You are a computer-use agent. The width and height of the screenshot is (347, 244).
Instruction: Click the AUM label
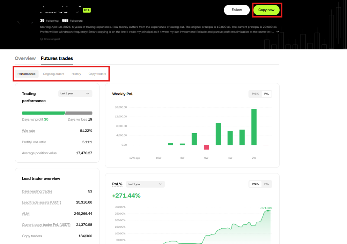click(x=25, y=213)
